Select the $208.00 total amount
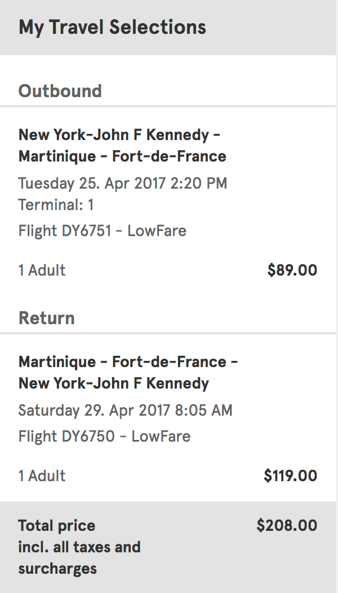The width and height of the screenshot is (338, 593). pyautogui.click(x=287, y=526)
